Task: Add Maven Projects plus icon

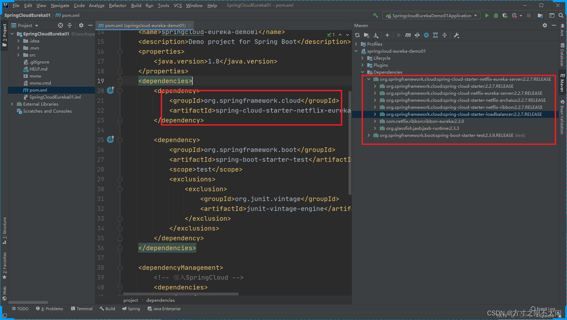Action: [387, 35]
